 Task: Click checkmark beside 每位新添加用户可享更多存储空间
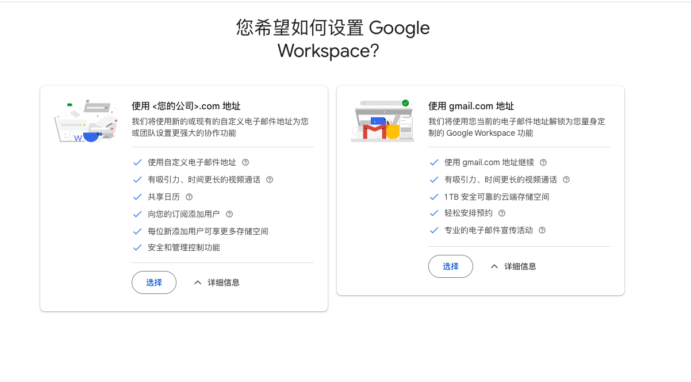click(x=137, y=231)
